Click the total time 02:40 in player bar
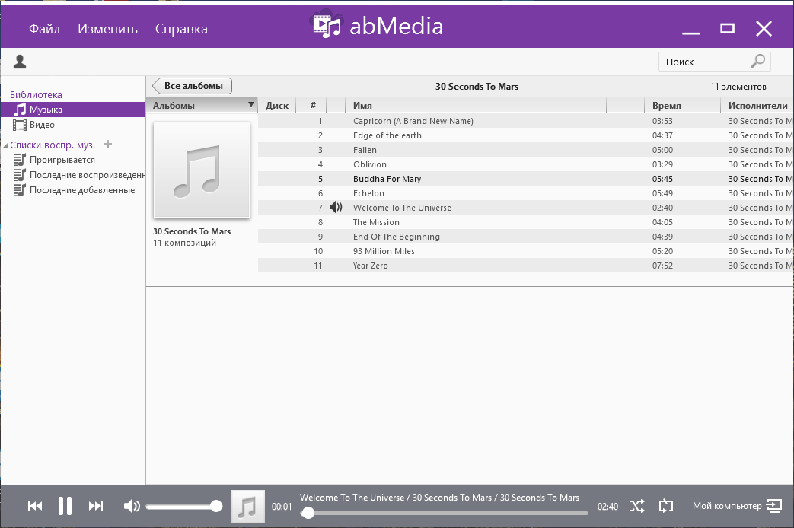Screen dimensions: 794x528 pyautogui.click(x=607, y=506)
